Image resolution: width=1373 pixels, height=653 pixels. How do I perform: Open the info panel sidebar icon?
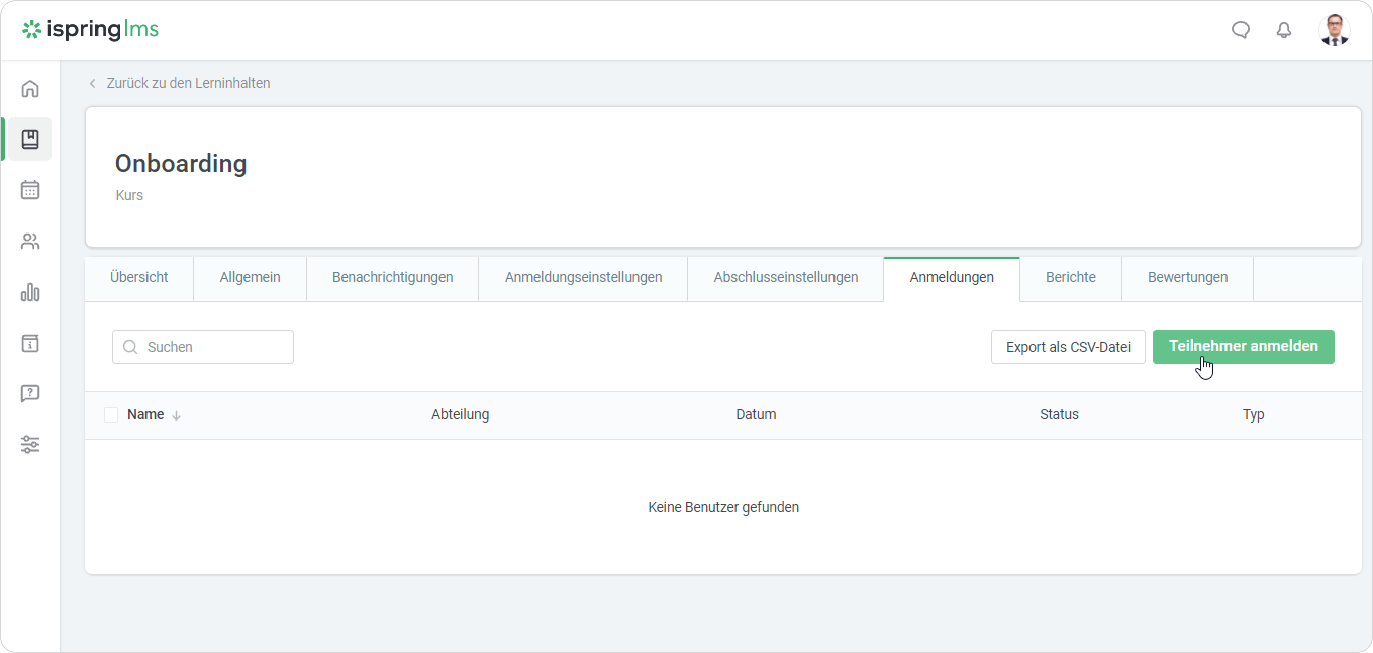point(30,343)
